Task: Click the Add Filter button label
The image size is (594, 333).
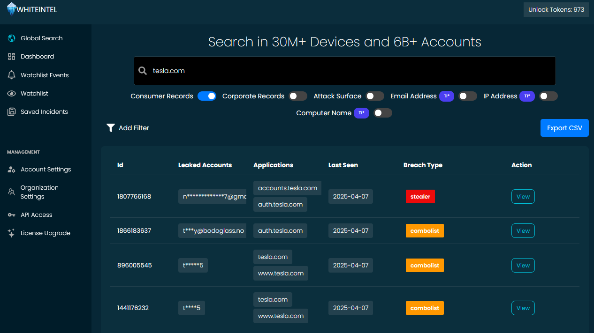Action: [x=134, y=128]
